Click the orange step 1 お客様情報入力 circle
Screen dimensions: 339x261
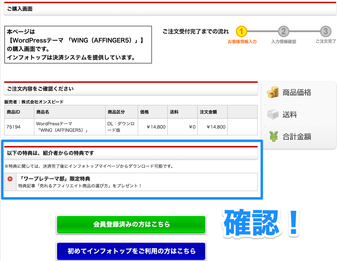(x=242, y=32)
